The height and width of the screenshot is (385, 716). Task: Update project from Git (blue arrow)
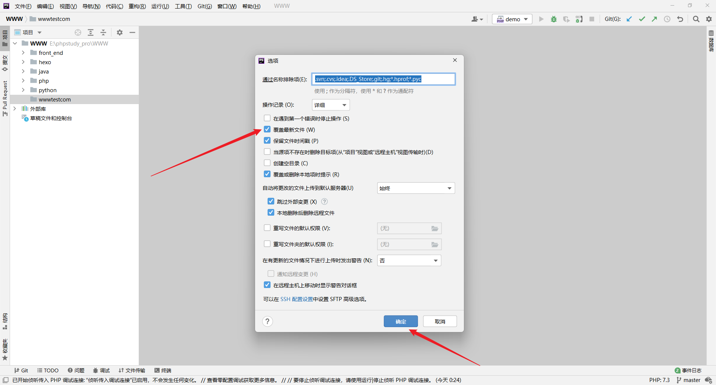pos(629,19)
